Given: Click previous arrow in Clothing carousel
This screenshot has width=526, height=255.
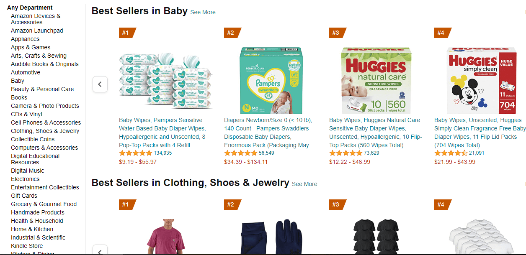Looking at the screenshot, I should (100, 250).
